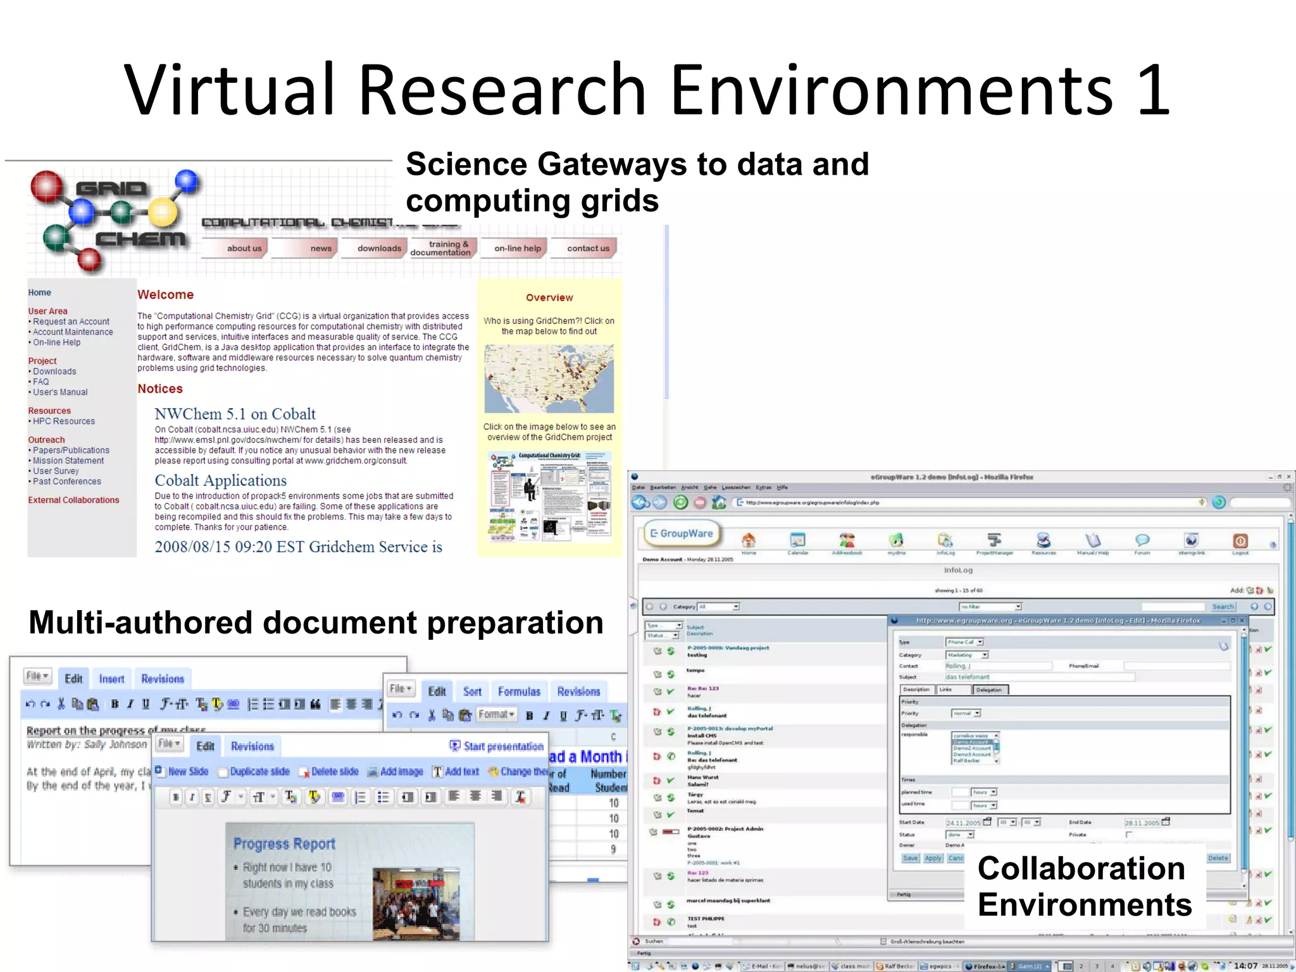The image size is (1296, 972).
Task: Open the Category All dropdown in InfoLog
Action: click(718, 606)
